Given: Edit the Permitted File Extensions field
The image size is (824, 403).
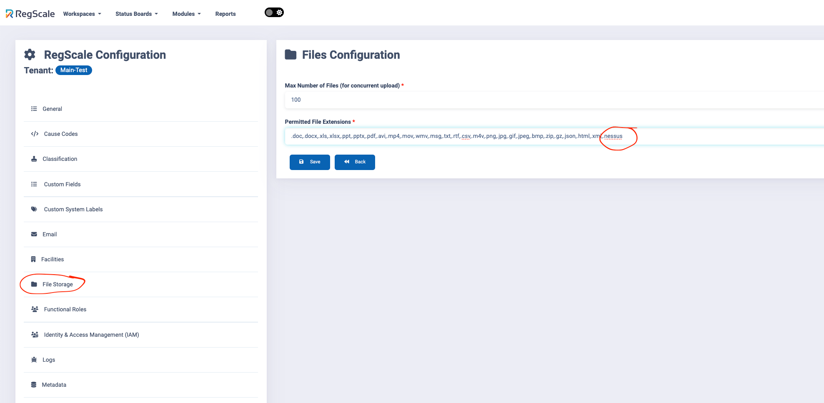Looking at the screenshot, I should click(554, 136).
